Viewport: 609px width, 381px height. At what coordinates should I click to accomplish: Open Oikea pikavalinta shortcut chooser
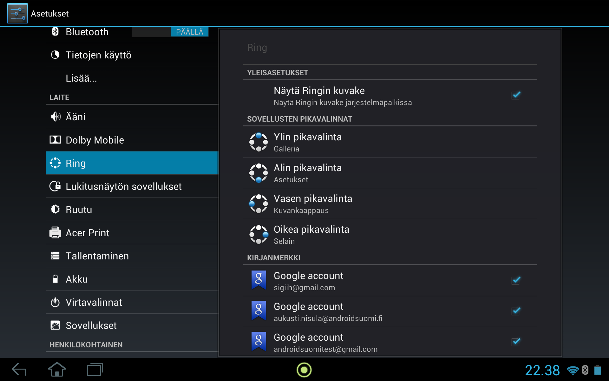click(x=390, y=234)
